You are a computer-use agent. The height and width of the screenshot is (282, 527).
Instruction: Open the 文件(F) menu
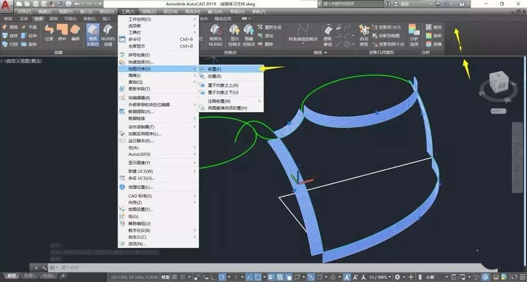pyautogui.click(x=25, y=12)
